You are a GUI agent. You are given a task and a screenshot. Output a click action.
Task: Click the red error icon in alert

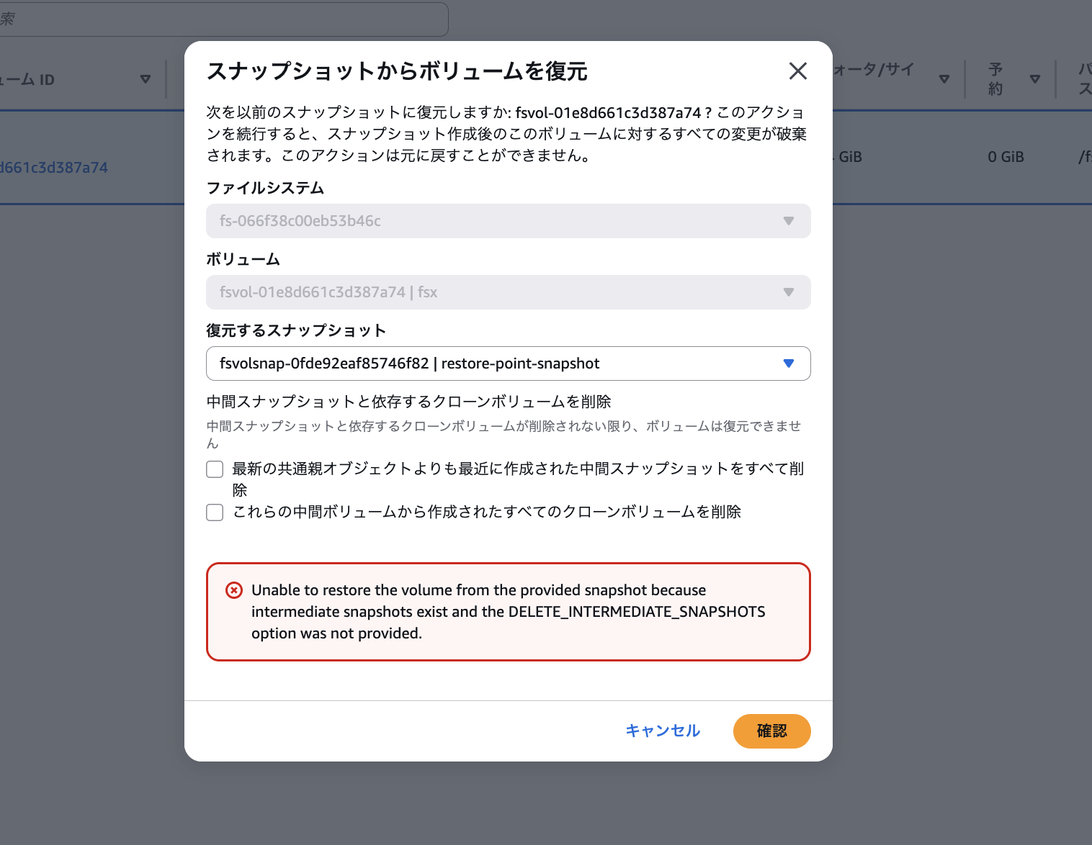pyautogui.click(x=234, y=590)
